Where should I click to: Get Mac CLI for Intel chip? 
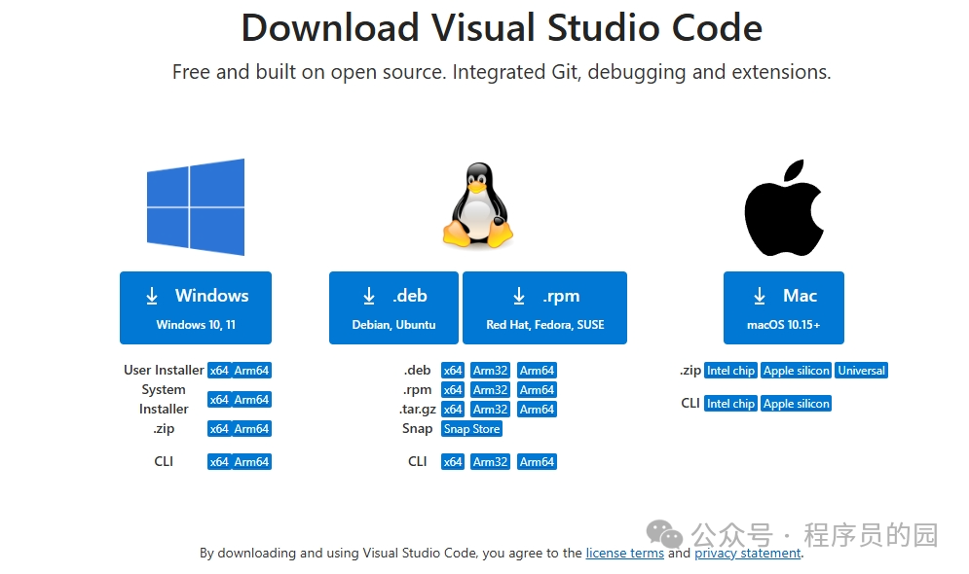pos(730,404)
